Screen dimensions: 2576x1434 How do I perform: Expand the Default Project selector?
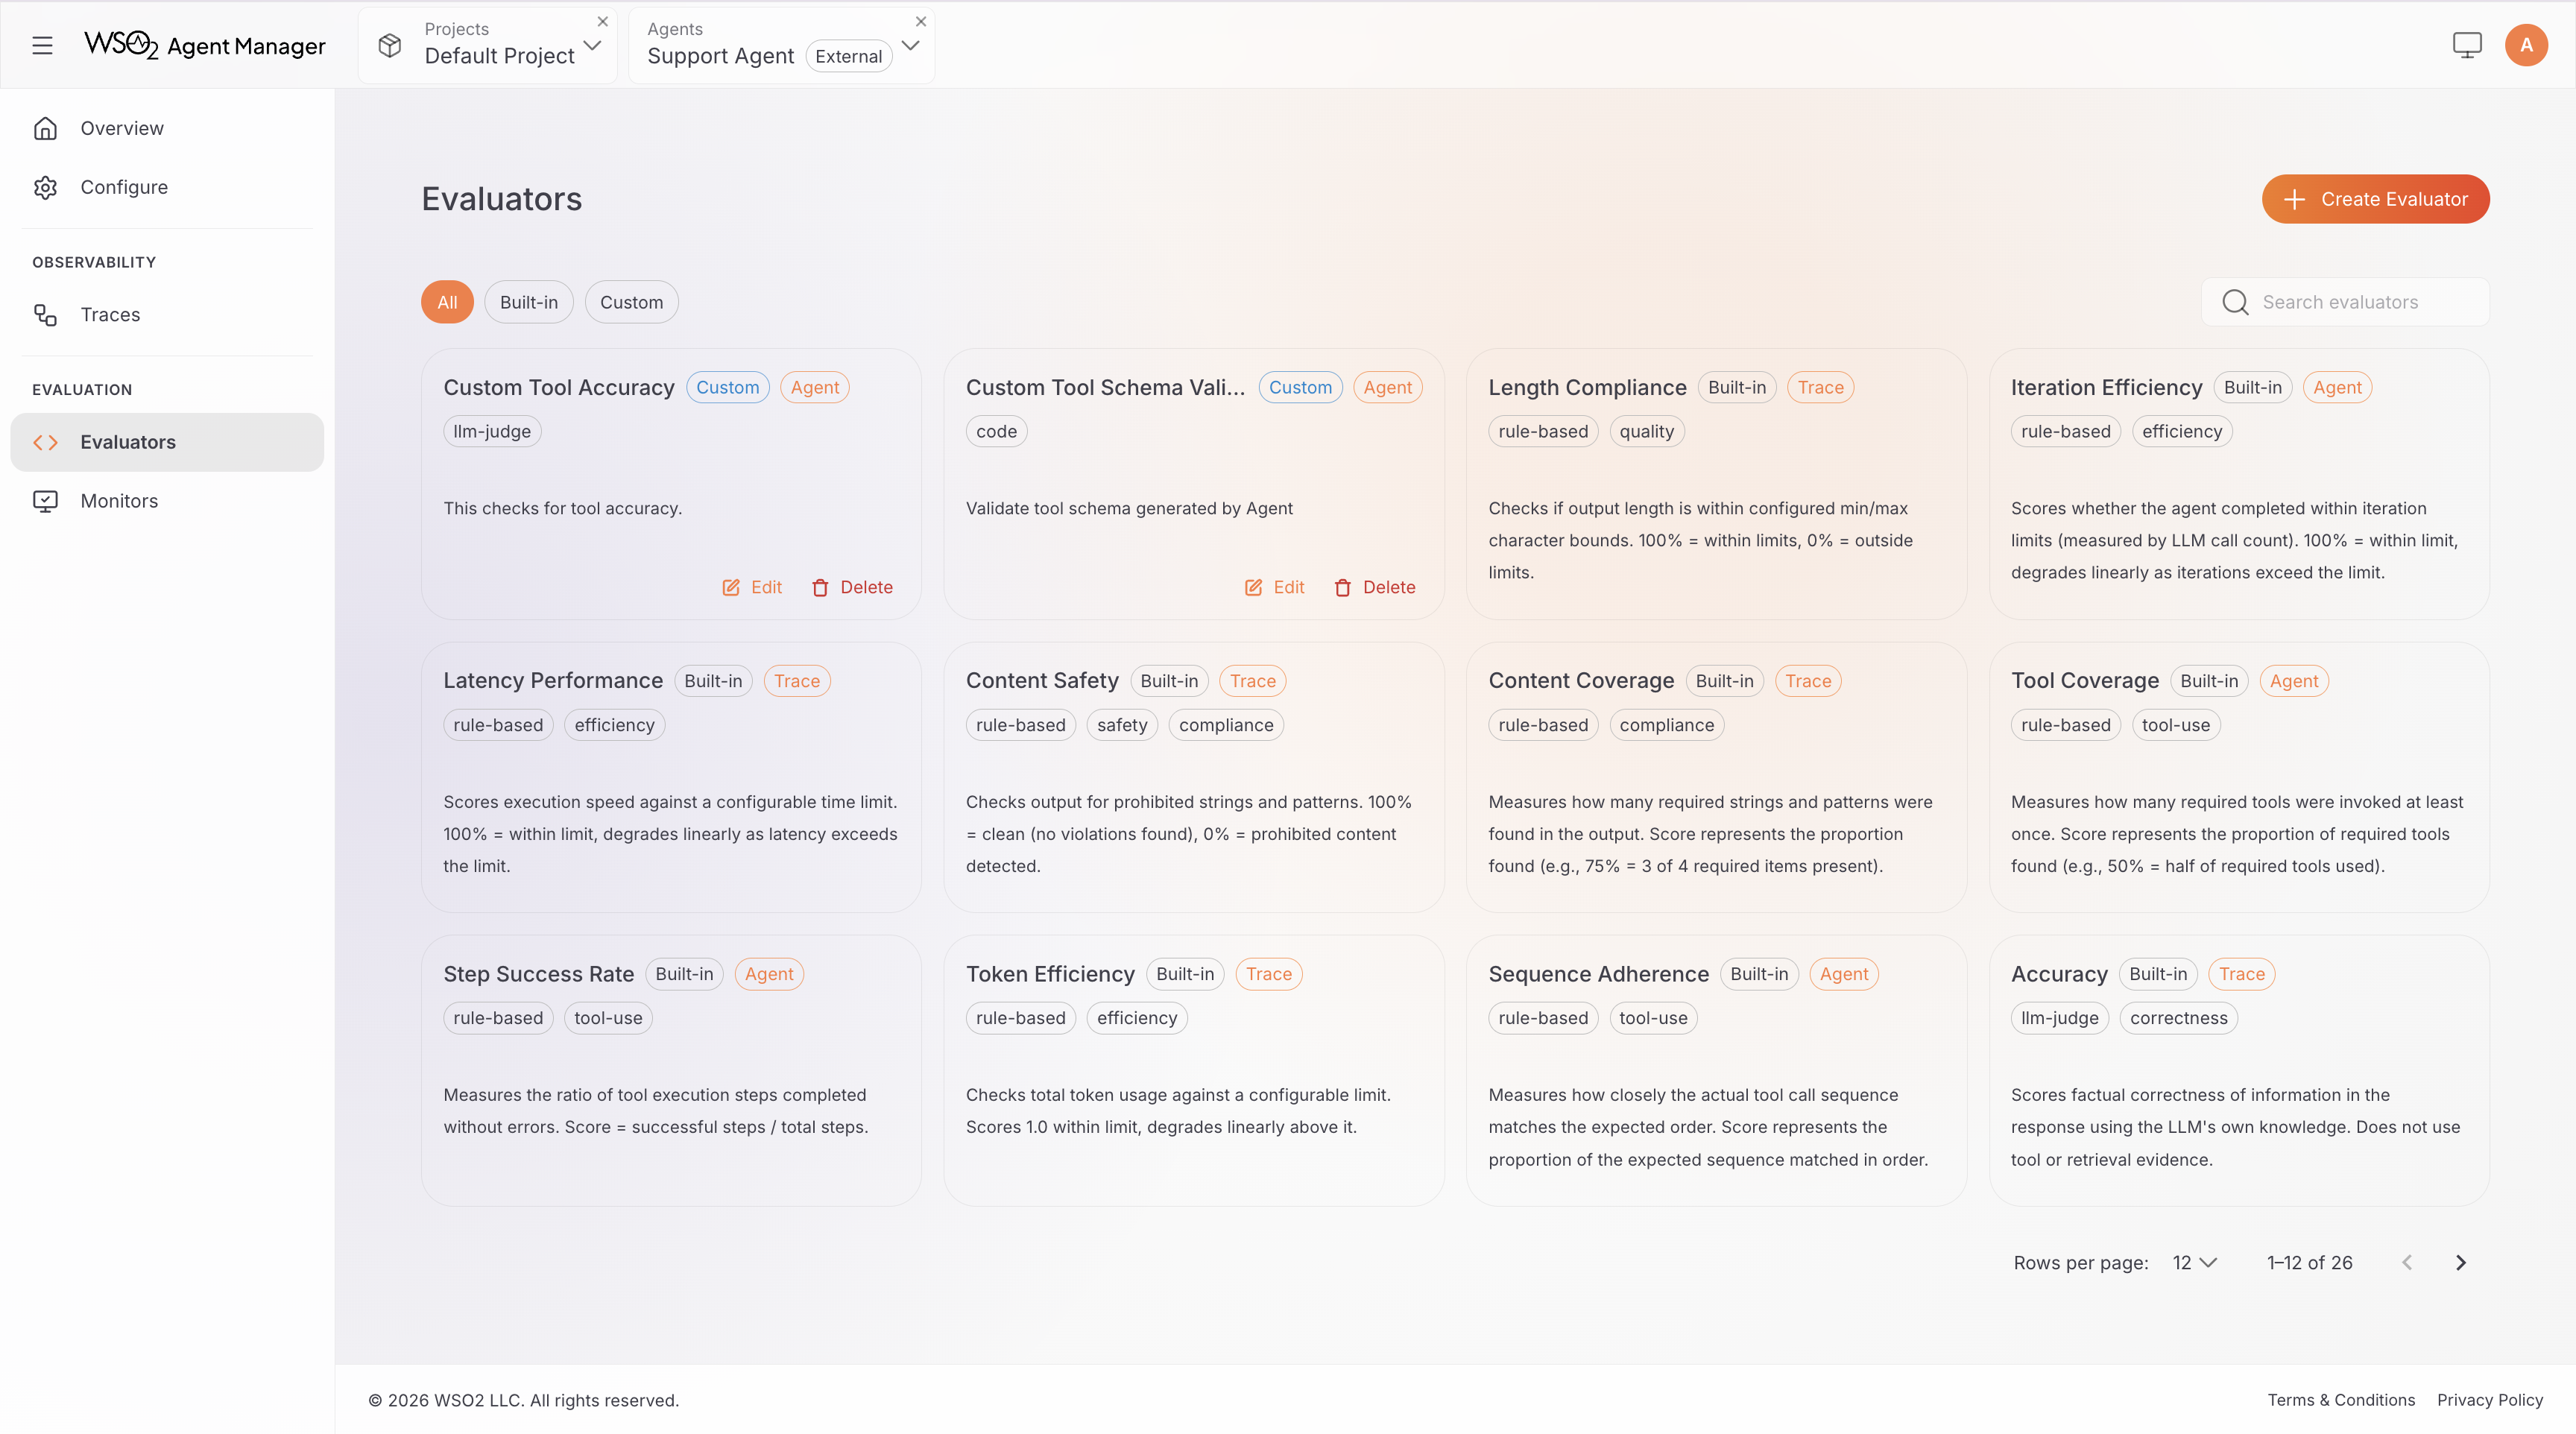[x=593, y=45]
